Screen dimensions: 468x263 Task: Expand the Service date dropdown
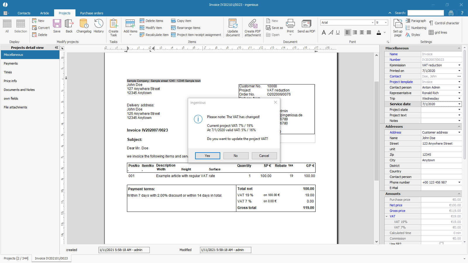459,104
